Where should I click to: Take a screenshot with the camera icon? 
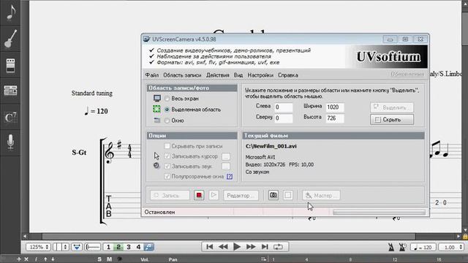[273, 195]
